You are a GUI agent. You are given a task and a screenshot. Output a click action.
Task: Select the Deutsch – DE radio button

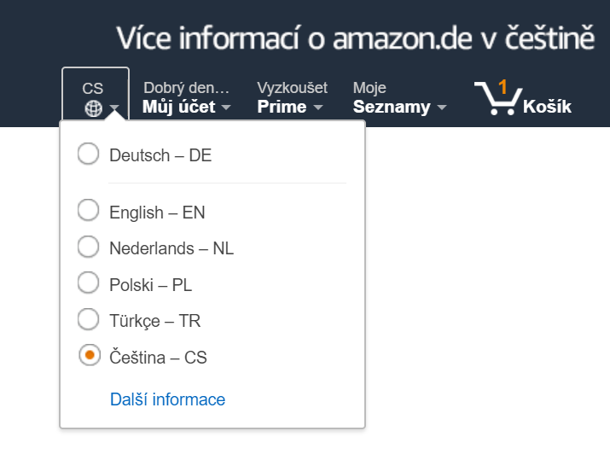(89, 154)
